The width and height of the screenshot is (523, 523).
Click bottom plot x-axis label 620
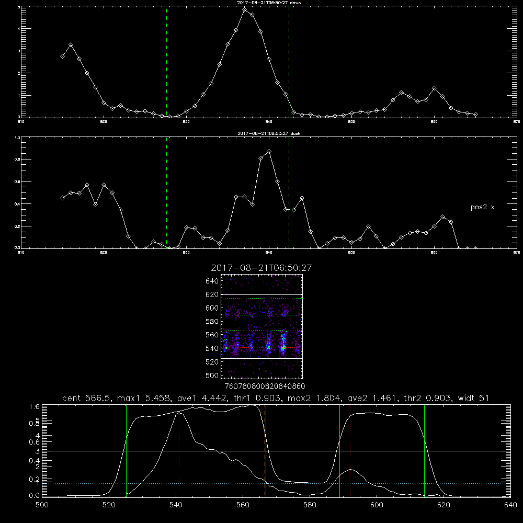(444, 505)
